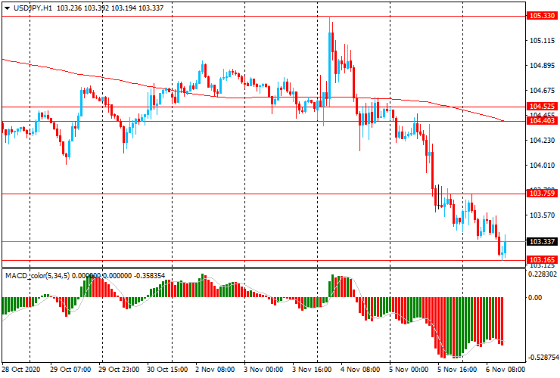Click the MACD scale value -0.528754
This screenshot has height=378, width=560.
pyautogui.click(x=542, y=358)
